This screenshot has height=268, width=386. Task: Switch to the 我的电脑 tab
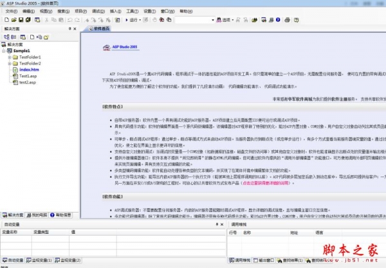click(37, 215)
